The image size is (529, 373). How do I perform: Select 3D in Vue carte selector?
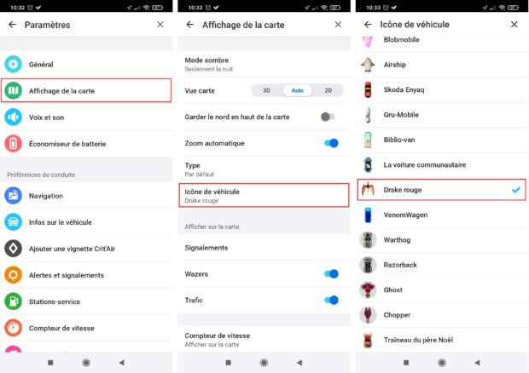[266, 90]
